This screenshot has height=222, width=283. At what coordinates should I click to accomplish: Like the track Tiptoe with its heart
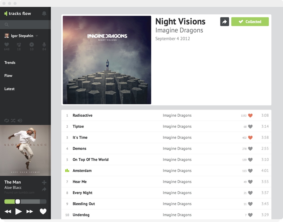click(250, 127)
